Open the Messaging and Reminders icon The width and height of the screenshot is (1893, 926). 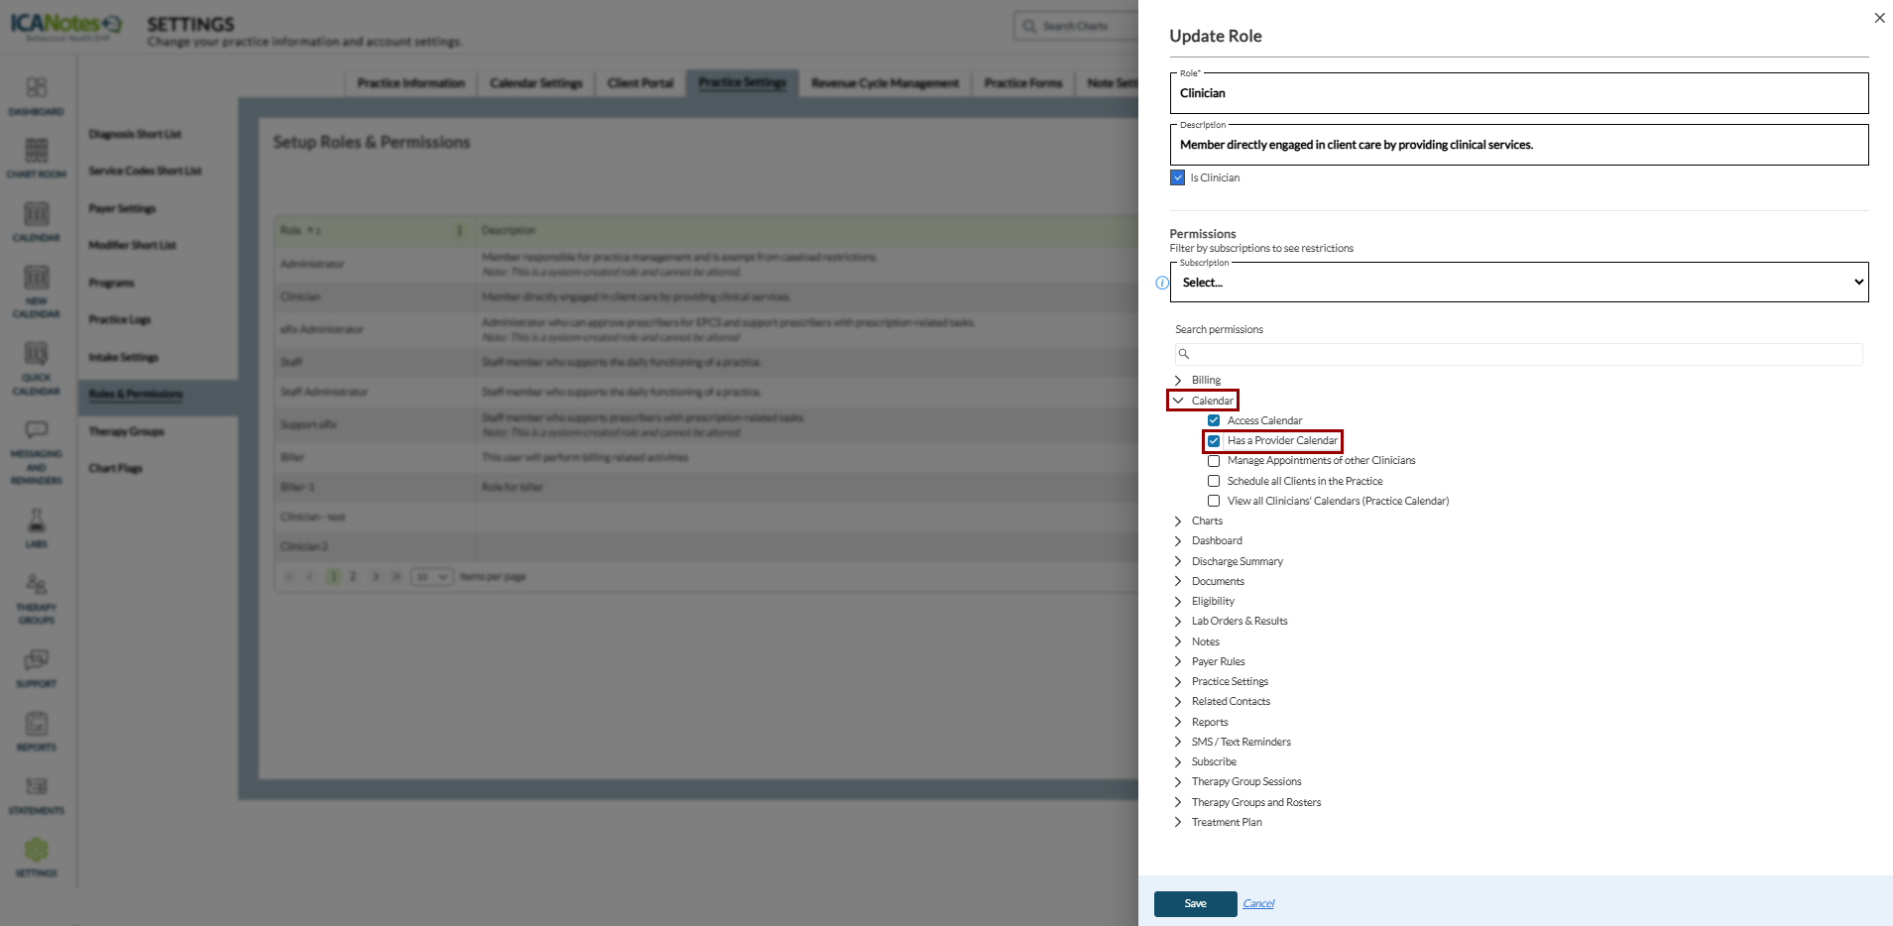pyautogui.click(x=37, y=451)
